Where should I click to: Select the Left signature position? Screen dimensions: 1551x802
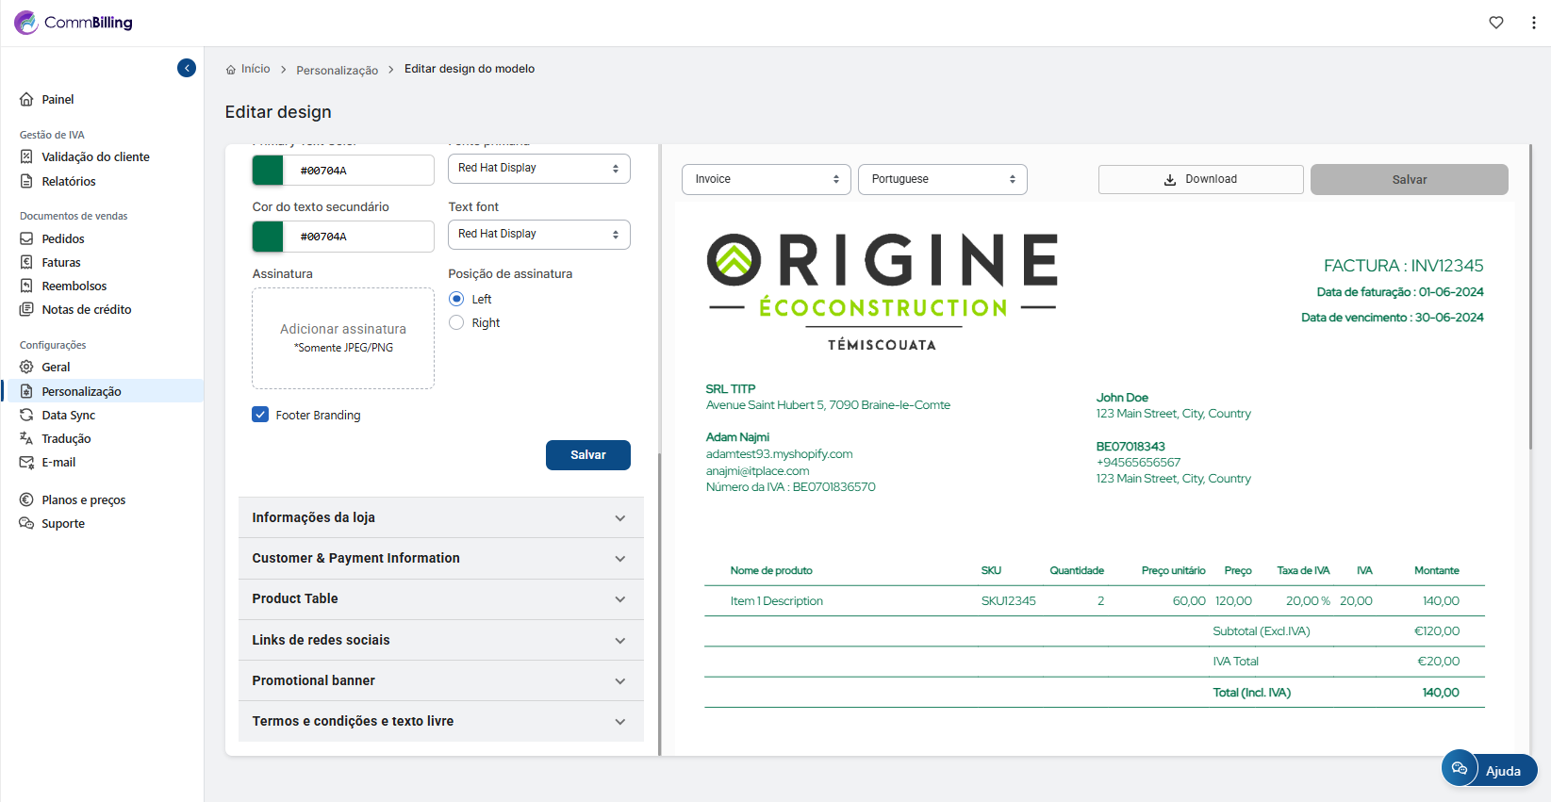coord(456,299)
